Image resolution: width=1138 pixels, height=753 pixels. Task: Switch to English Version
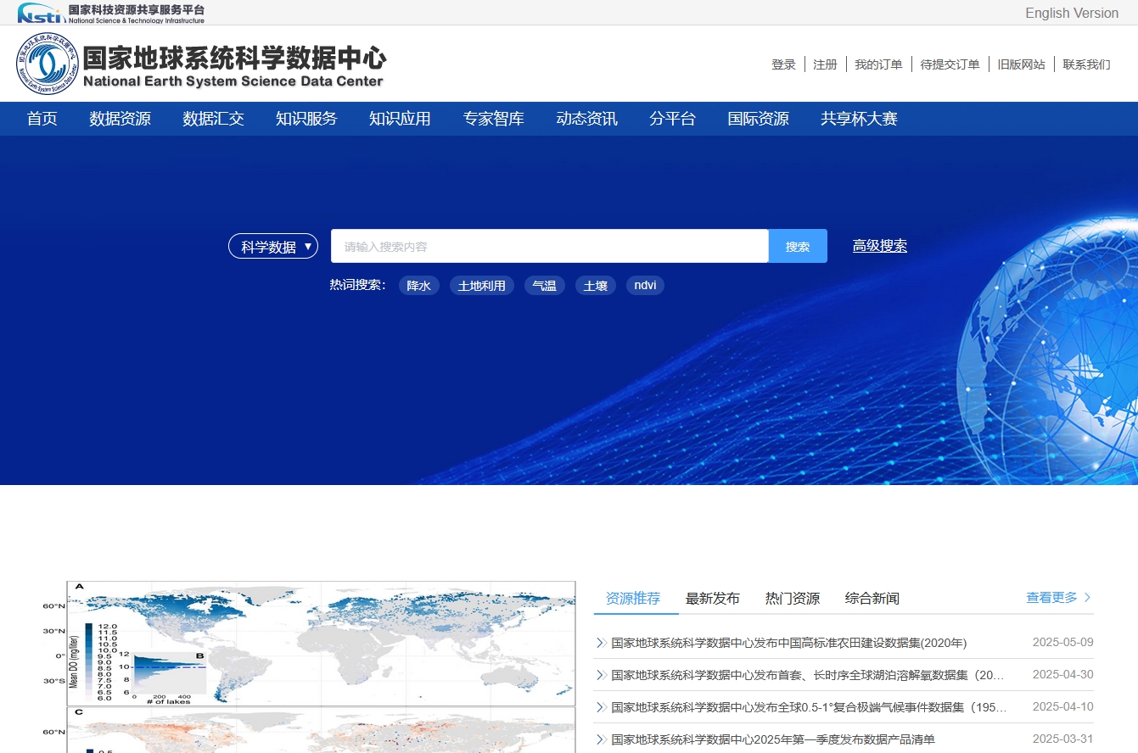point(1072,13)
